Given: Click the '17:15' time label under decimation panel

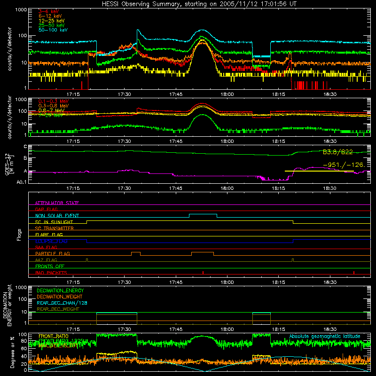Looking at the screenshot, I should (x=73, y=329).
